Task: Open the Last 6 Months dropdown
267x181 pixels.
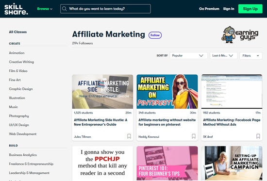Action: pyautogui.click(x=223, y=56)
